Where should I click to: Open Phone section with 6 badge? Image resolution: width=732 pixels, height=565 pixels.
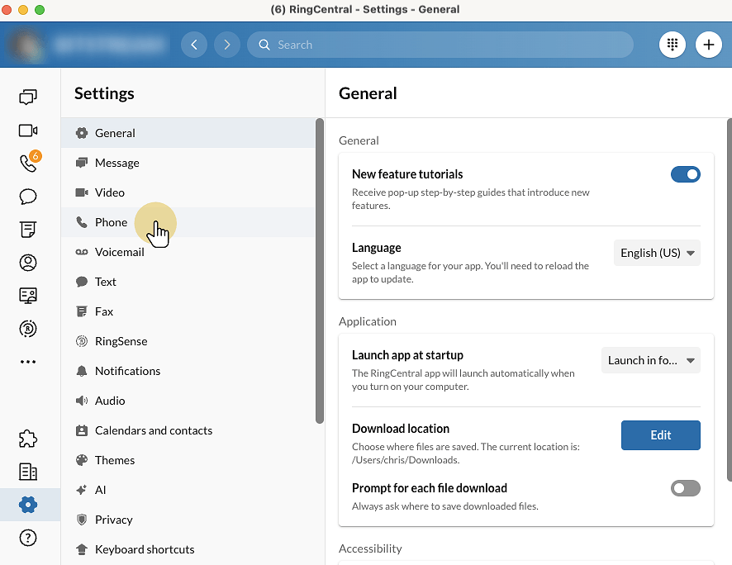28,164
